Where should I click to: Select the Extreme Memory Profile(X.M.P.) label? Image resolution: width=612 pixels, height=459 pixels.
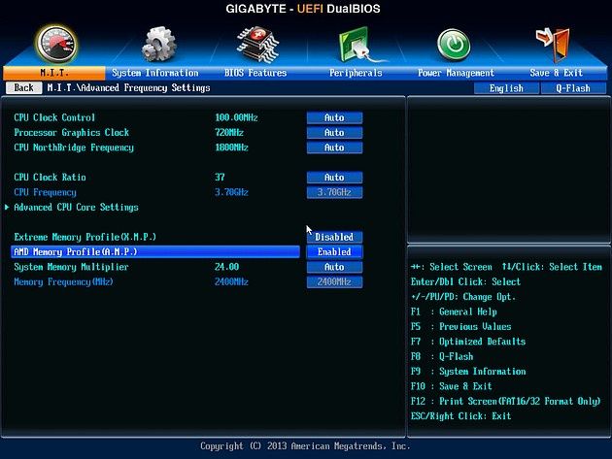(x=85, y=237)
